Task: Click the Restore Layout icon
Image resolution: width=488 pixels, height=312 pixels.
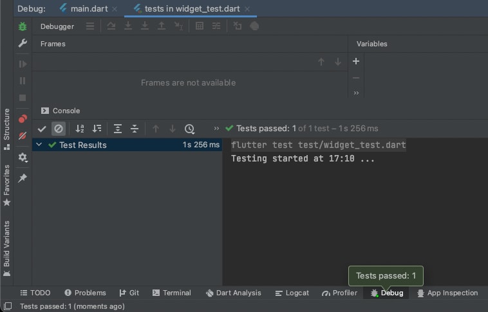Action: tap(238, 26)
